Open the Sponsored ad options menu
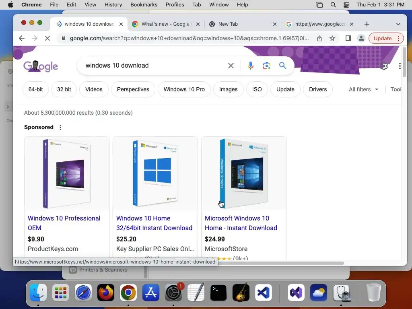Image resolution: width=412 pixels, height=309 pixels. pos(60,128)
